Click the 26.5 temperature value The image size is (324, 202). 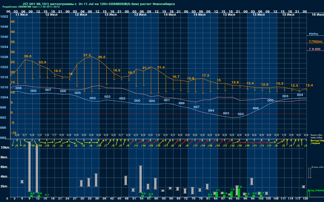[102, 57]
